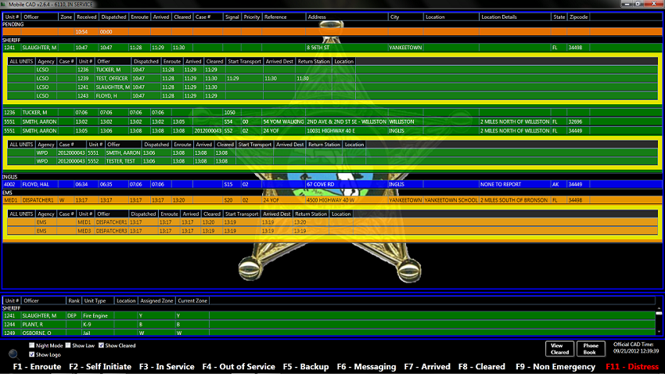The height and width of the screenshot is (374, 665).
Task: Click the magnifying glass search icon
Action: (13, 354)
